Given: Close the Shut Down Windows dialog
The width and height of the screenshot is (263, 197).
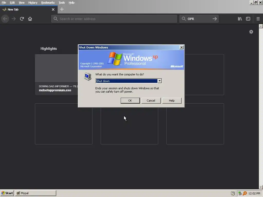Looking at the screenshot, I should [x=182, y=47].
